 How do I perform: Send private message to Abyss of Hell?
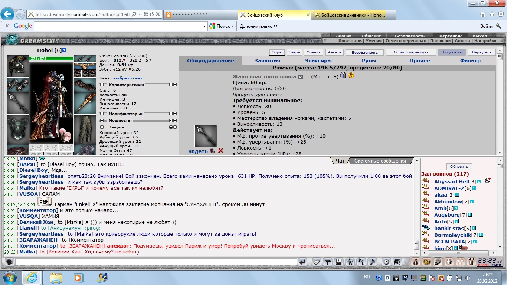[426, 181]
